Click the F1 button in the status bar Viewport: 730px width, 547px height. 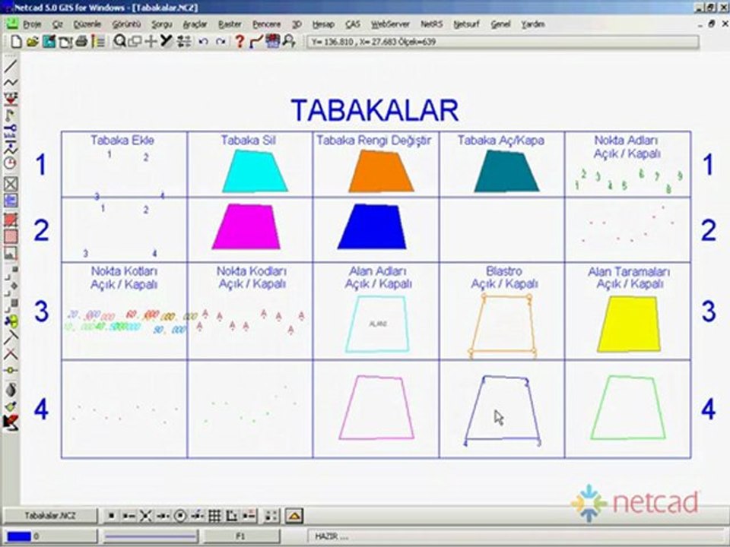241,536
